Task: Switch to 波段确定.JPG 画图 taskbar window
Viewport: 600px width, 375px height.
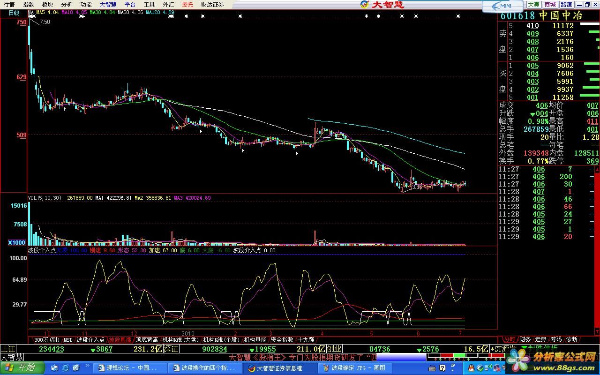Action: (355, 368)
